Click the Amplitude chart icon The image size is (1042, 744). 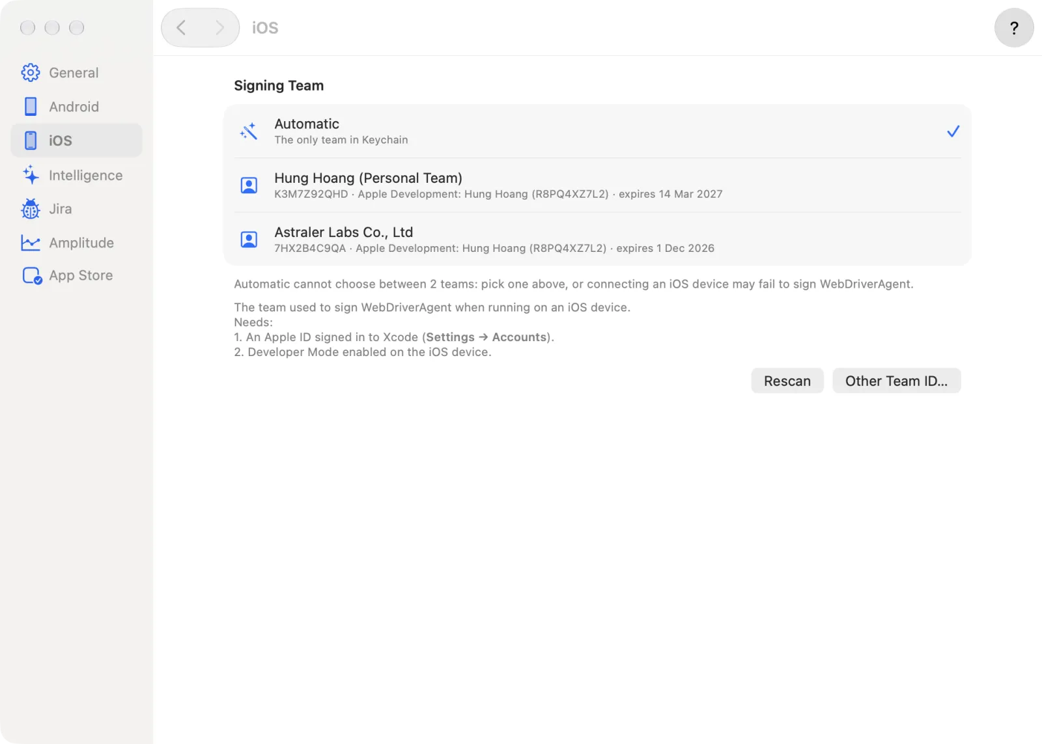(31, 243)
